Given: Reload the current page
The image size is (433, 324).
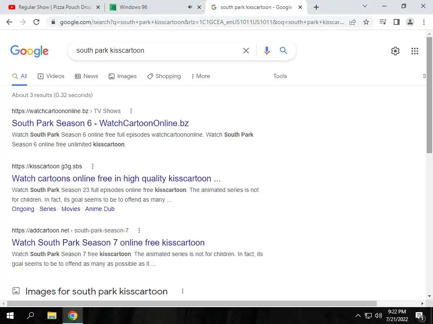Looking at the screenshot, I should tap(36, 22).
